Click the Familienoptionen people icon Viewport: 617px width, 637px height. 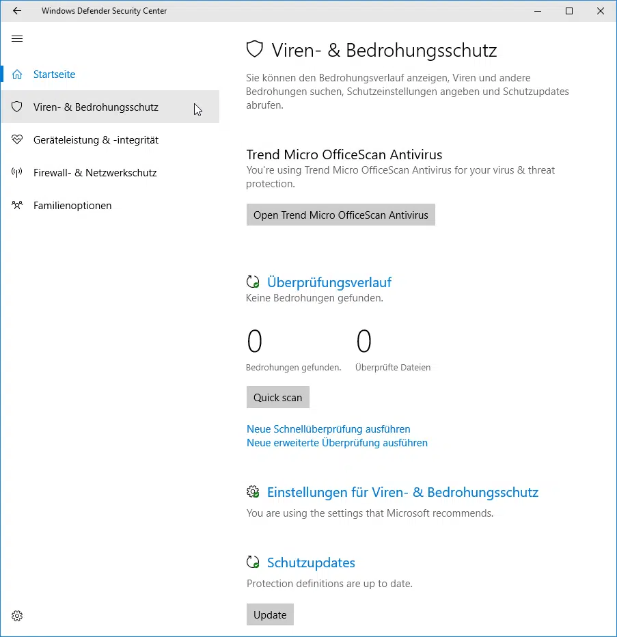pos(17,206)
